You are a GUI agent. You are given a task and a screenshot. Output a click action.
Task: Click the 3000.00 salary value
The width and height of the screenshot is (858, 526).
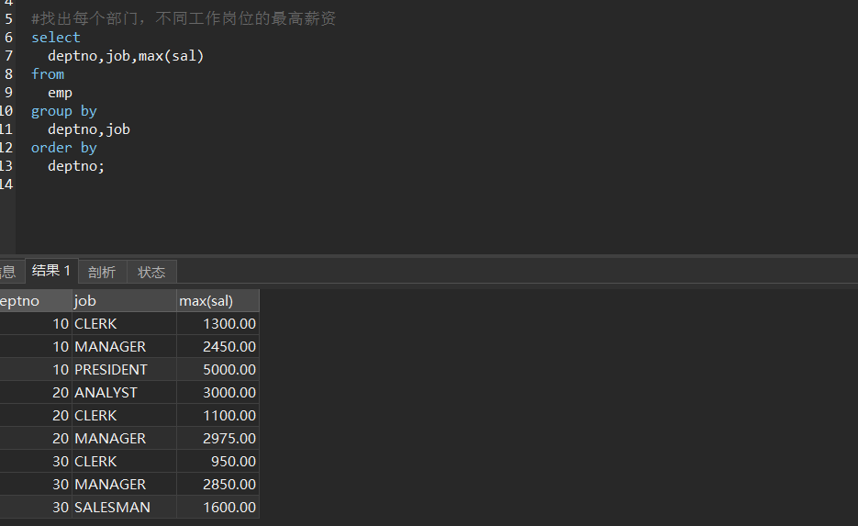217,393
